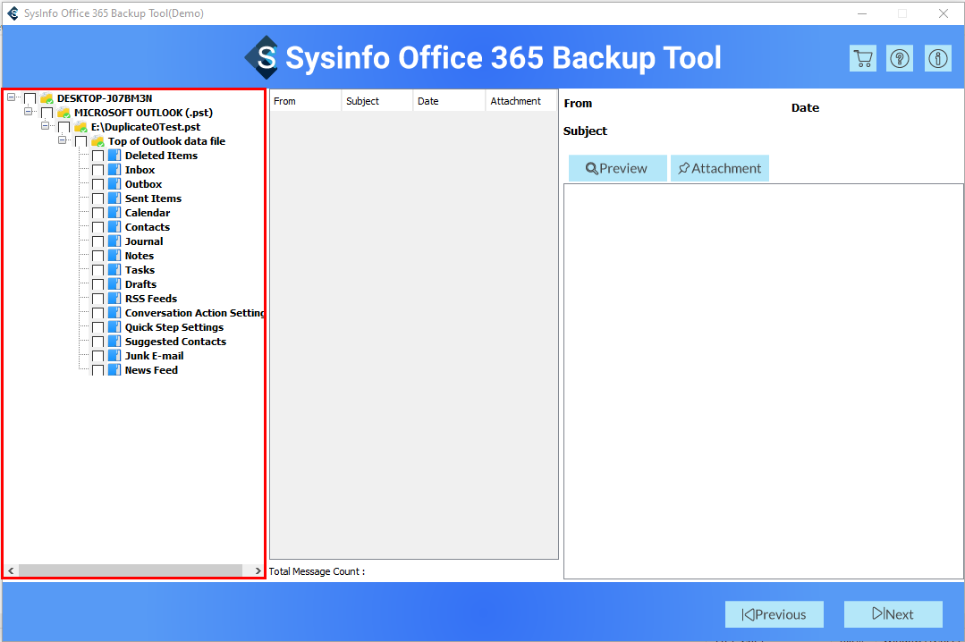Open the help question mark icon
Screen dimensions: 965x642
[x=900, y=58]
